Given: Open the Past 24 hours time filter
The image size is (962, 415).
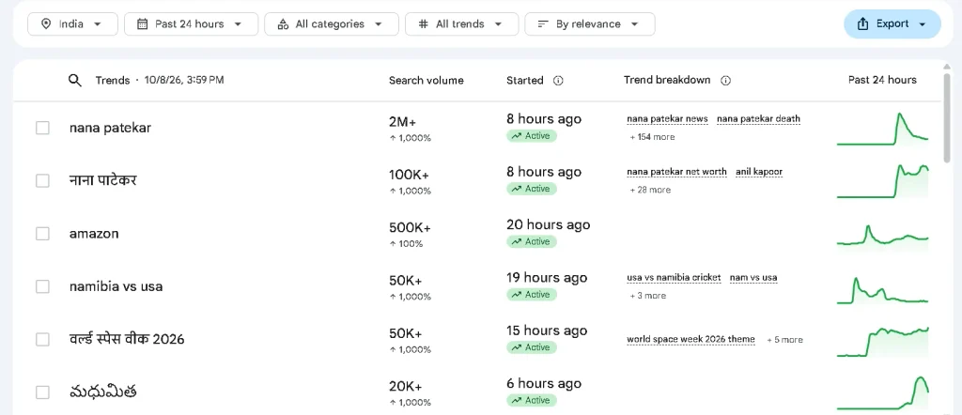Looking at the screenshot, I should pyautogui.click(x=192, y=23).
